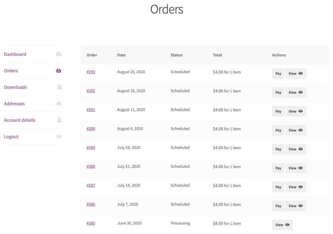Follow the #286 order number link
The width and height of the screenshot is (333, 234).
tap(91, 204)
